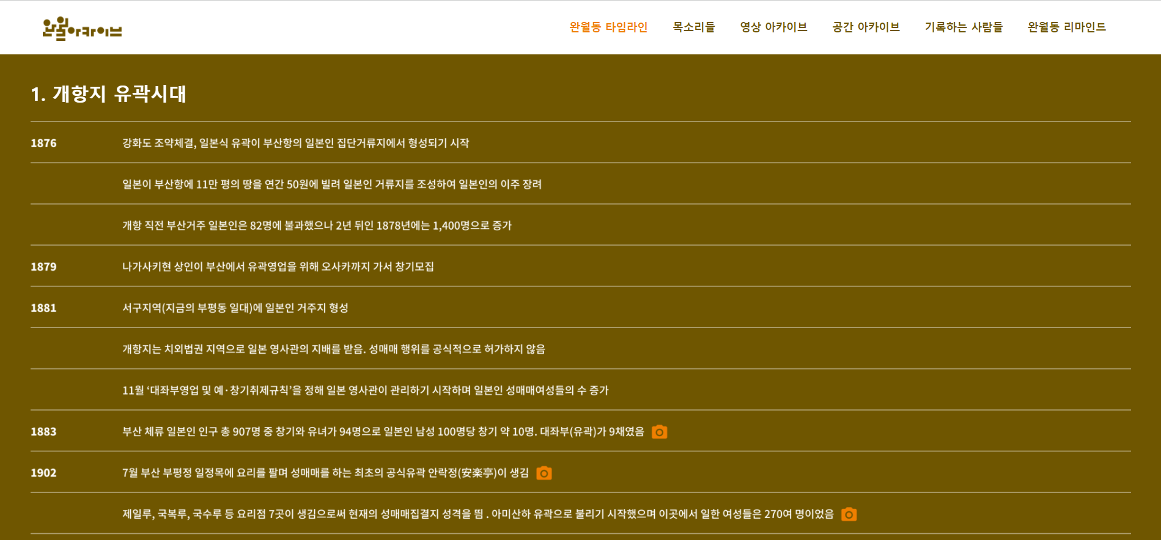Screen dimensions: 1161x540
Task: Open the 완월동 타임라인 menu item
Action: point(608,27)
